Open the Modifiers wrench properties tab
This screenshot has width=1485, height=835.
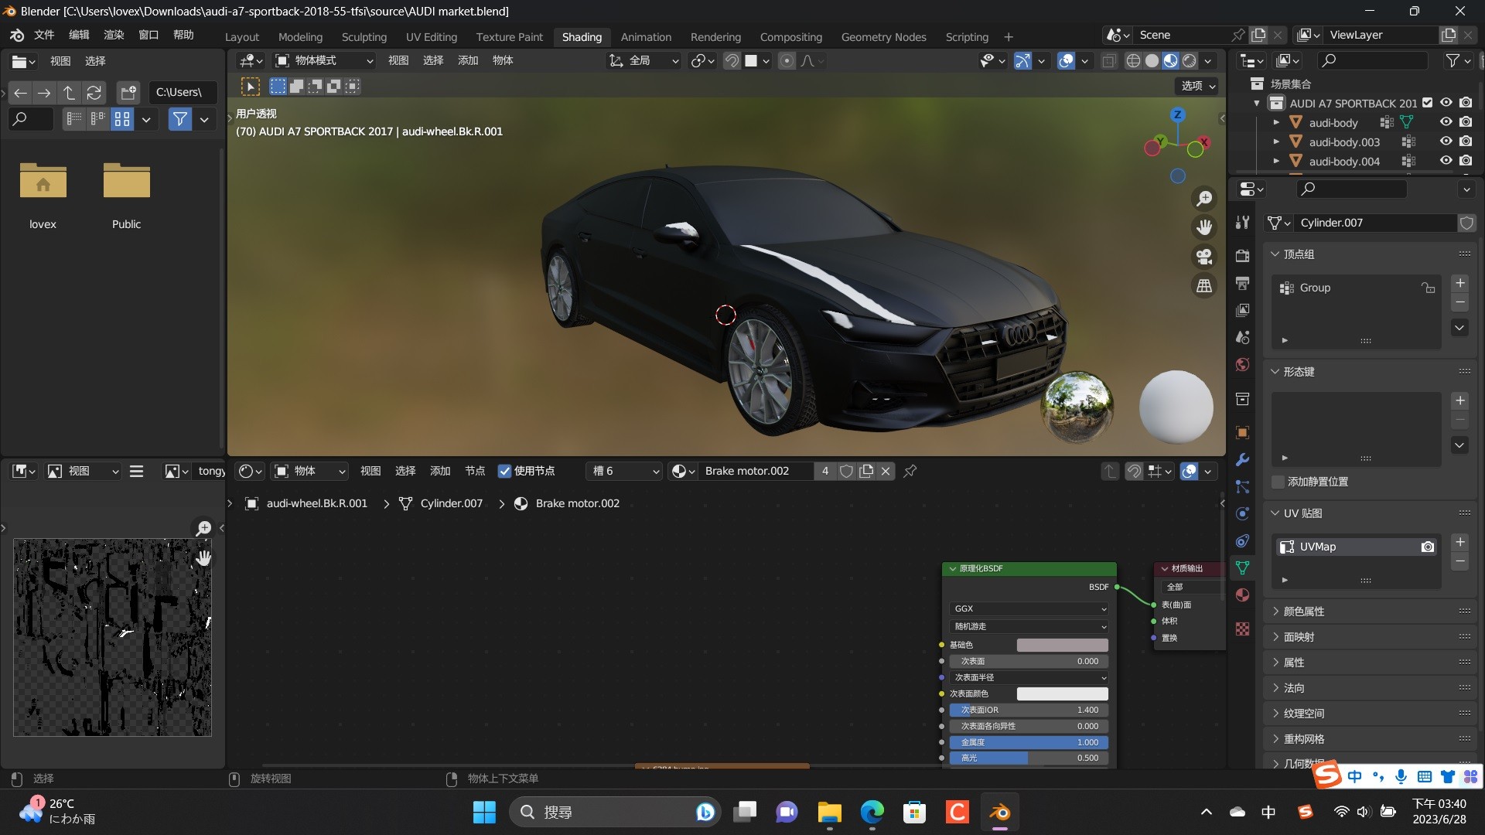coord(1243,459)
